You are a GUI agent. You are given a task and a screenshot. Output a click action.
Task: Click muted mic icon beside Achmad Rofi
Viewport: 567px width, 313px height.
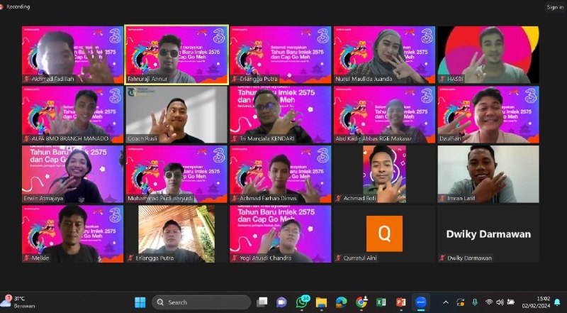[x=339, y=199]
